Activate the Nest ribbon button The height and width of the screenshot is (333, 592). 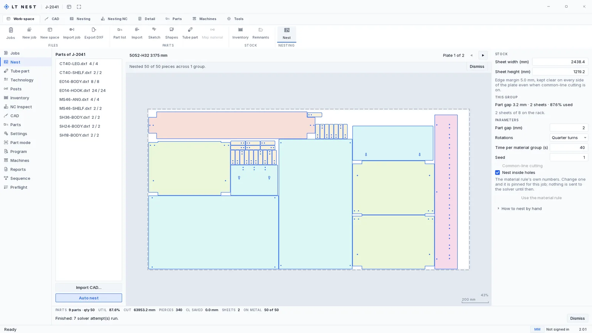(286, 33)
